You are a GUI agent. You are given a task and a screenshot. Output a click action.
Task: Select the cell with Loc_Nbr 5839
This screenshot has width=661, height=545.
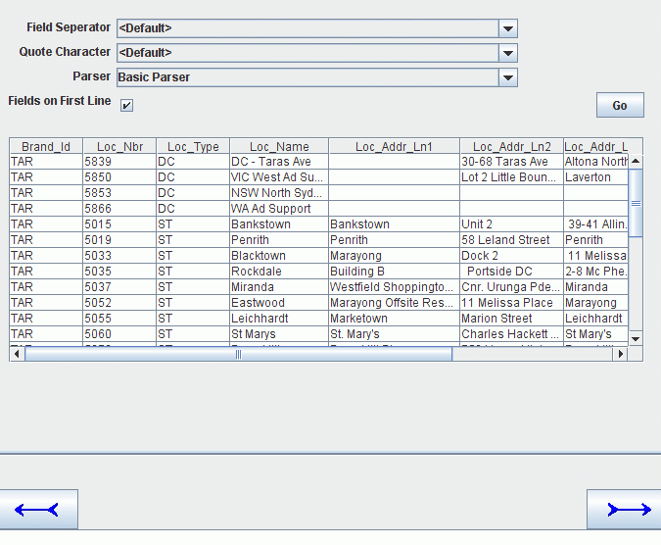tap(119, 162)
